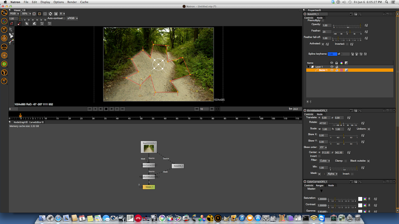Open the Render menu
This screenshot has width=399, height=224.
coord(72,2)
